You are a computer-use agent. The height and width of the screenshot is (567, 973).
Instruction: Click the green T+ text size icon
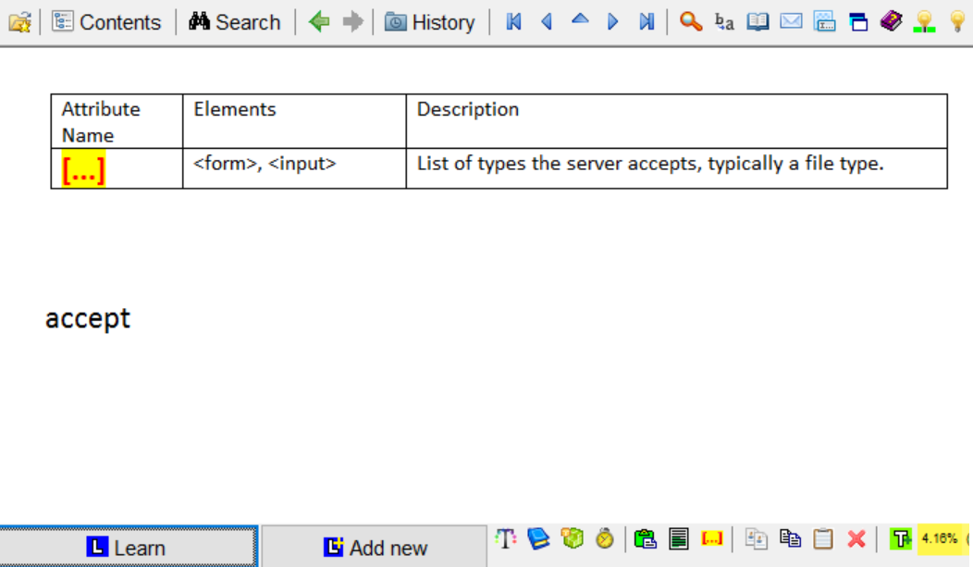coord(901,538)
